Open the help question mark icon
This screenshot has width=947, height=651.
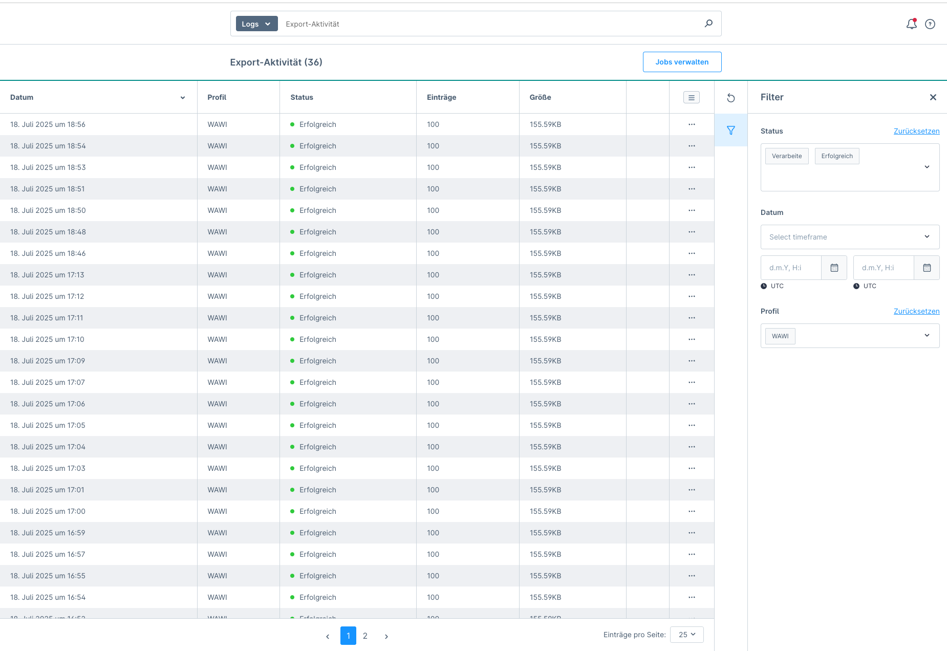930,24
